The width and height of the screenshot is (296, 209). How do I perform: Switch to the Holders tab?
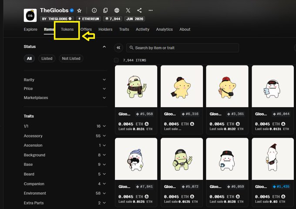coord(105,30)
